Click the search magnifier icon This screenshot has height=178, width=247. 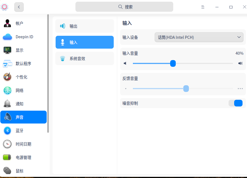tap(120, 7)
